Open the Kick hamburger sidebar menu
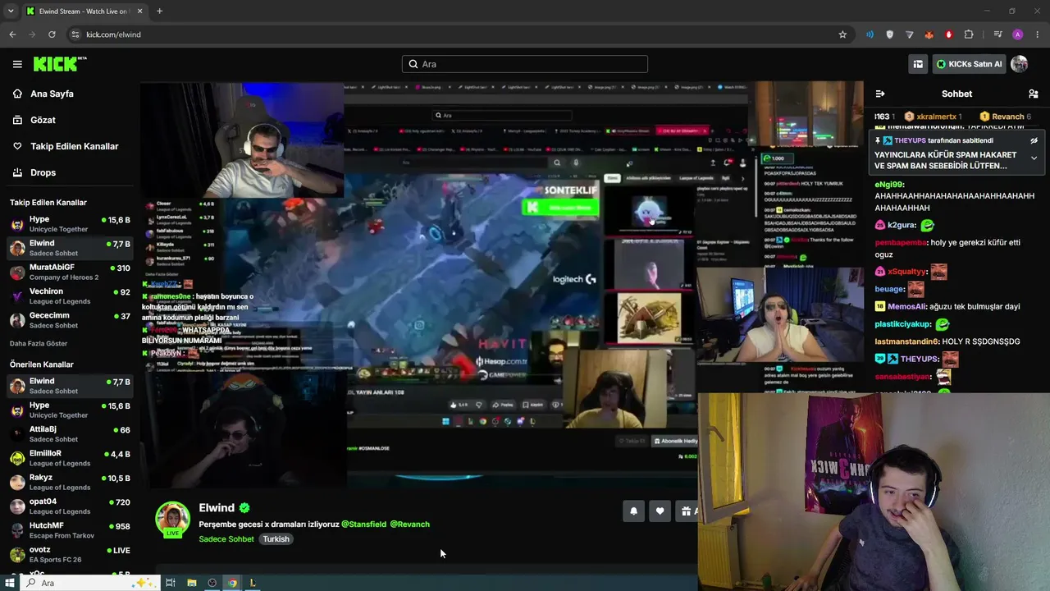 point(17,64)
